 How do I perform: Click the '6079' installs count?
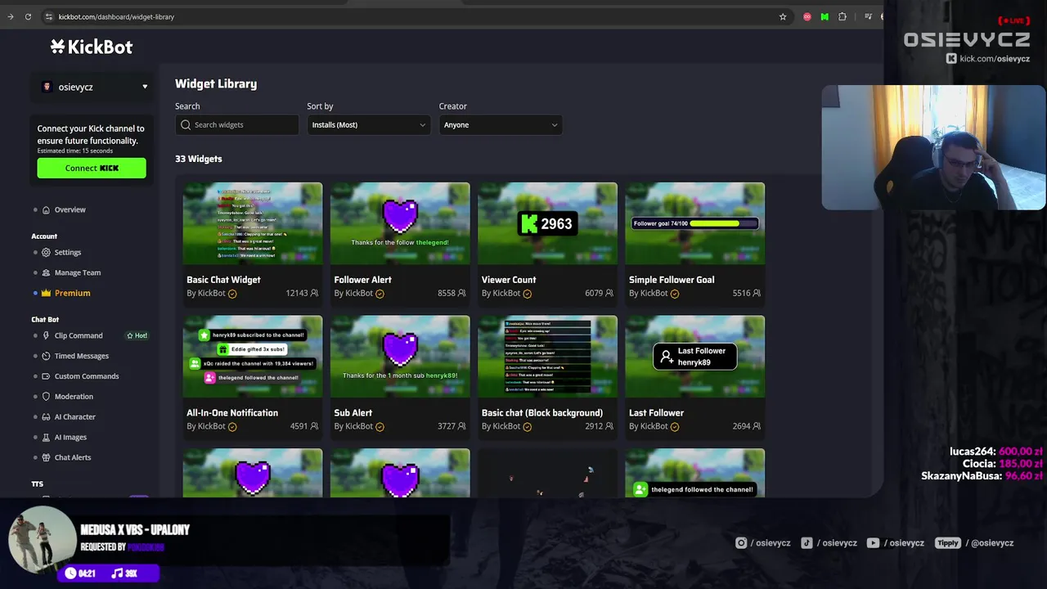pos(594,293)
